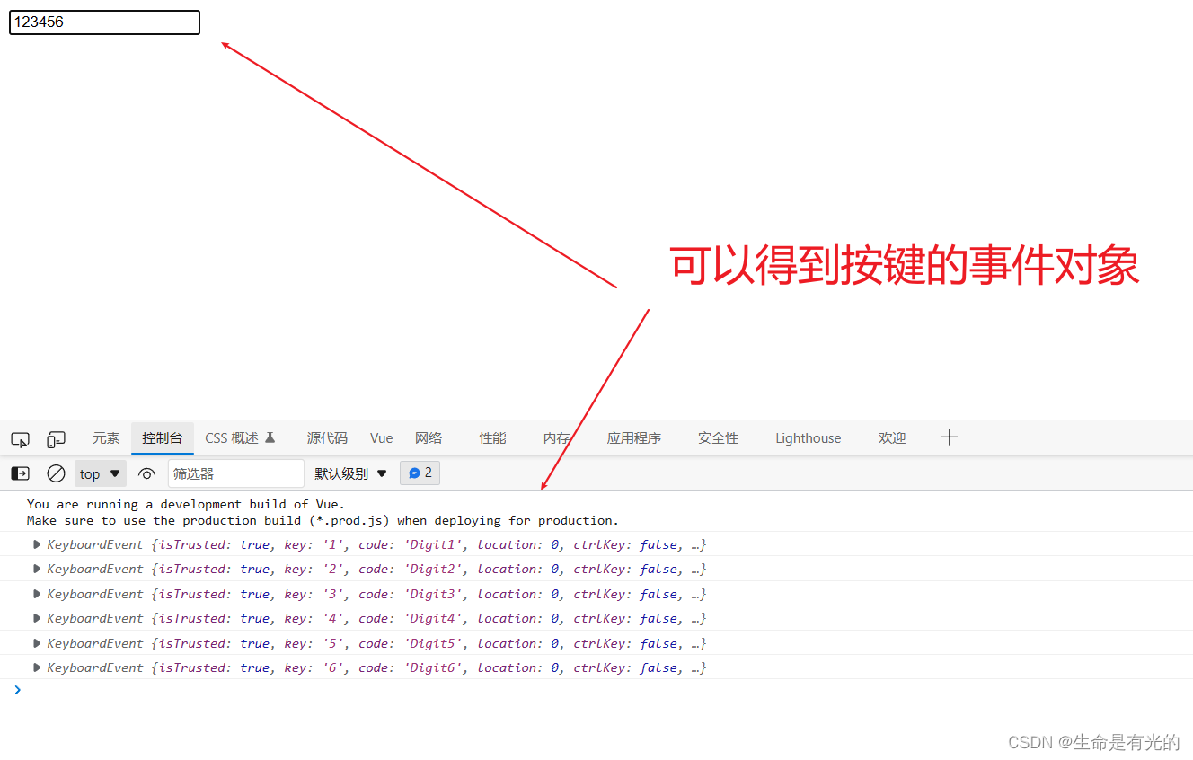Switch to the 元素 tab
This screenshot has height=760, width=1193.
coord(106,438)
